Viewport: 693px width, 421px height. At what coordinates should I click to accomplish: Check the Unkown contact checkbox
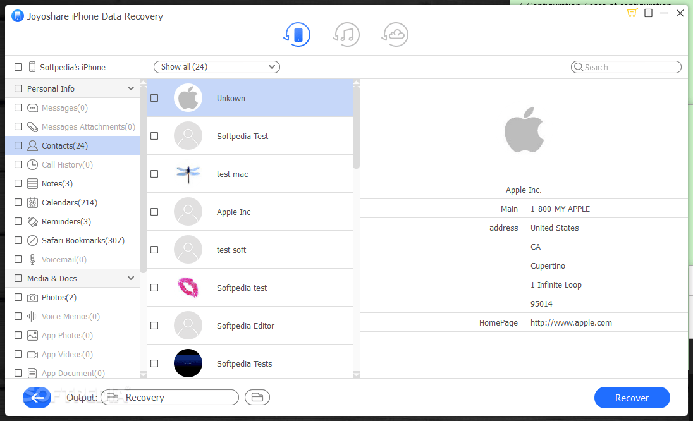(x=154, y=98)
